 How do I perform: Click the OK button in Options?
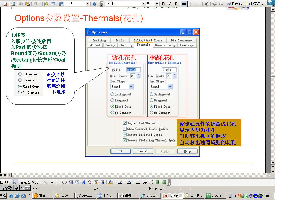pyautogui.click(x=120, y=151)
